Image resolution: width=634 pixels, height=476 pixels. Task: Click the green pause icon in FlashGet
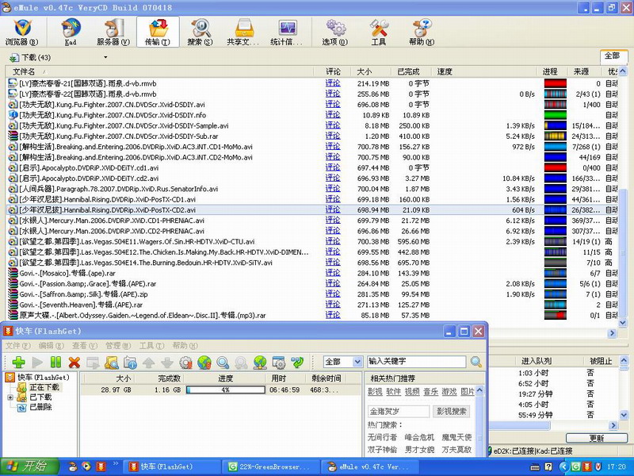(55, 362)
